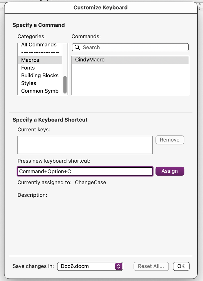Select the Styles category
Image resolution: width=203 pixels, height=281 pixels.
[x=29, y=83]
